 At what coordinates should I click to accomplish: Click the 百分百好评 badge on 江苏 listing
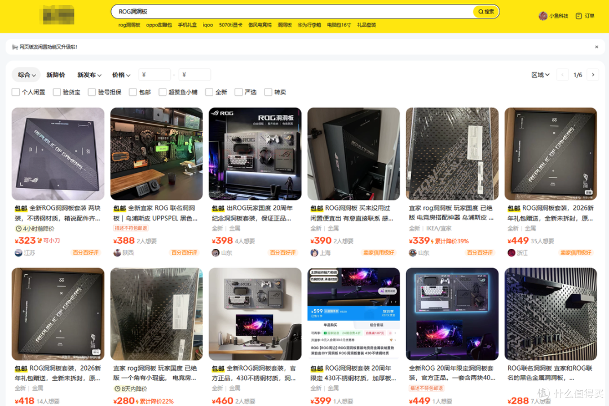click(86, 253)
